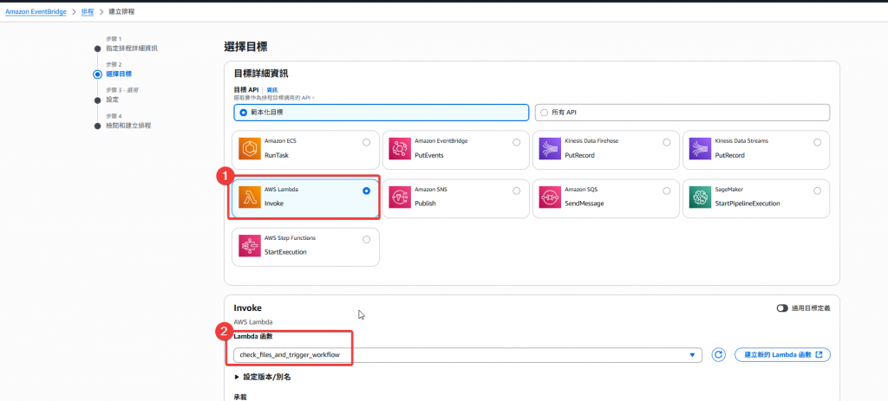Select the Amazon SNS Publish radio button
888x401 pixels.
[517, 191]
